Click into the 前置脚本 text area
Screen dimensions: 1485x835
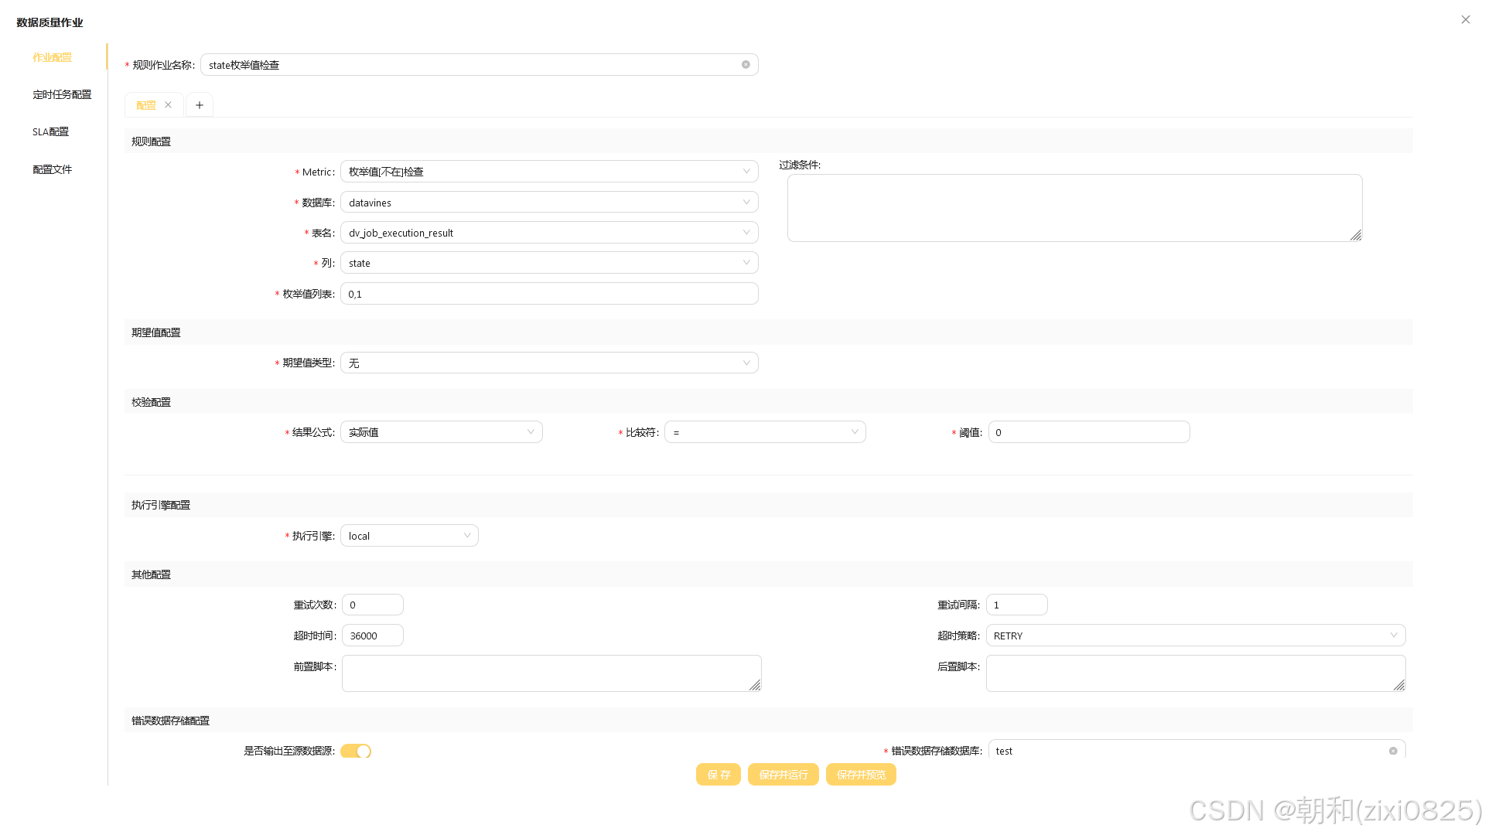pos(551,673)
